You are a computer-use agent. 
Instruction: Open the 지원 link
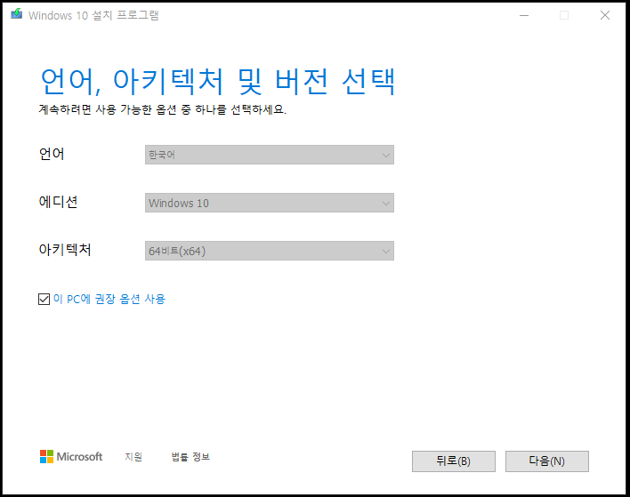133,457
